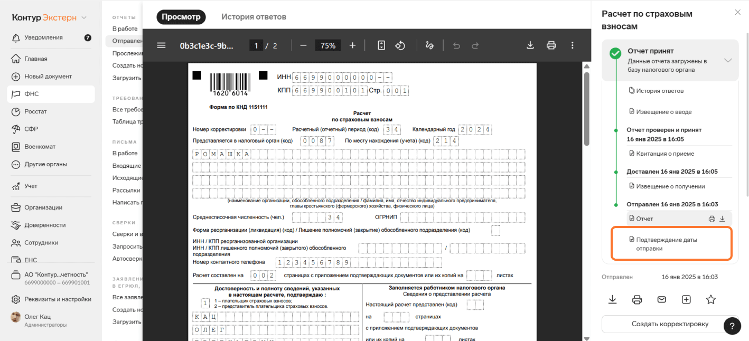
Task: Send report by email envelope icon
Action: coord(661,299)
